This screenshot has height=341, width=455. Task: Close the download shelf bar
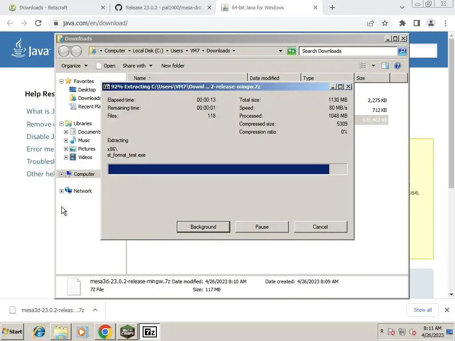pyautogui.click(x=447, y=310)
